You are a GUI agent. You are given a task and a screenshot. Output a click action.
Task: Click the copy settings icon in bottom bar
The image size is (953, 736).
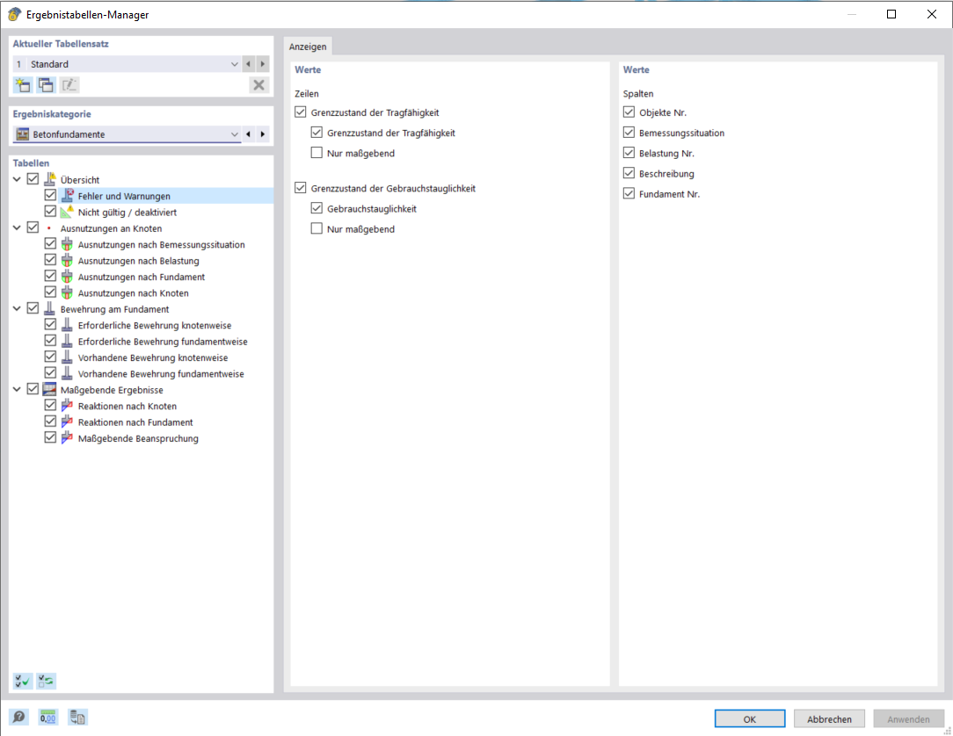pos(77,718)
